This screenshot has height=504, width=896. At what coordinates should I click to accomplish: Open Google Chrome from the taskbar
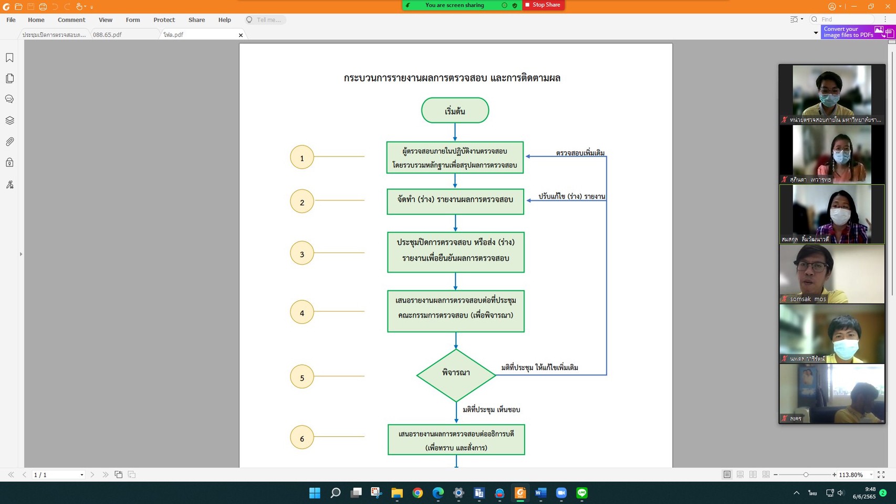pyautogui.click(x=418, y=493)
